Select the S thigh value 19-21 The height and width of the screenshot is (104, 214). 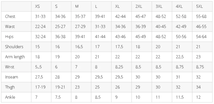click(60, 87)
